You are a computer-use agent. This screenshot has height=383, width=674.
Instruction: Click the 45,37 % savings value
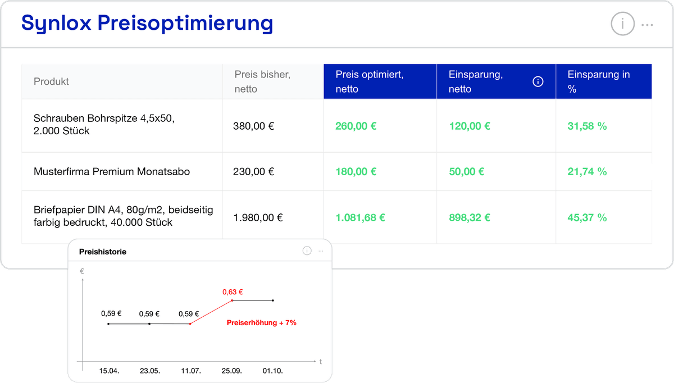point(587,217)
